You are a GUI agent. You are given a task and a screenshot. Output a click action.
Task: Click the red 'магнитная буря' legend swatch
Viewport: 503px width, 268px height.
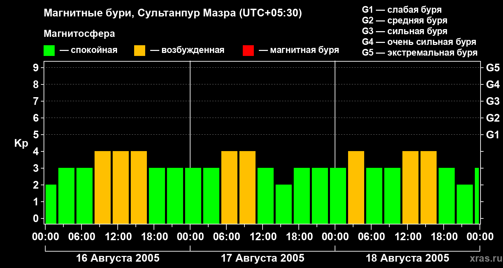(x=248, y=51)
